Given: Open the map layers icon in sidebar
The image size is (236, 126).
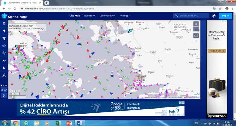Looking at the screenshot, I should [4, 46].
